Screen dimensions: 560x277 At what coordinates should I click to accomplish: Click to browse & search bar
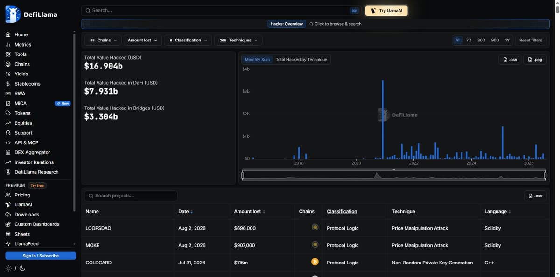click(x=335, y=24)
